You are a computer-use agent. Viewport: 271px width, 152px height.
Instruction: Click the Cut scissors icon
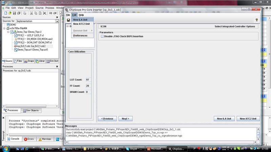pos(32,13)
